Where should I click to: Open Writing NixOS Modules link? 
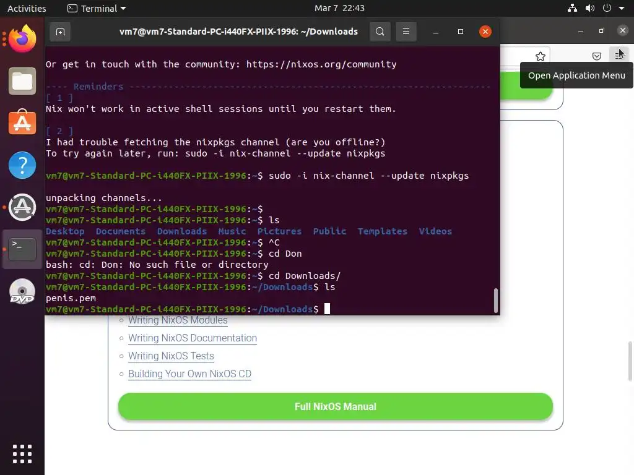pyautogui.click(x=178, y=320)
